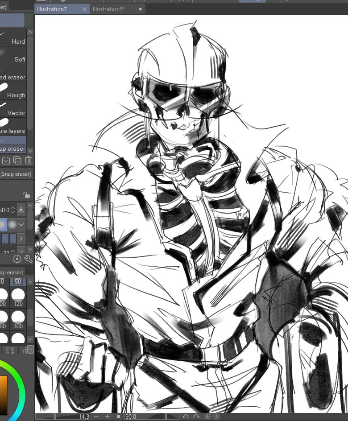Click the zoom out minus button
This screenshot has height=421, width=348.
coord(96,417)
